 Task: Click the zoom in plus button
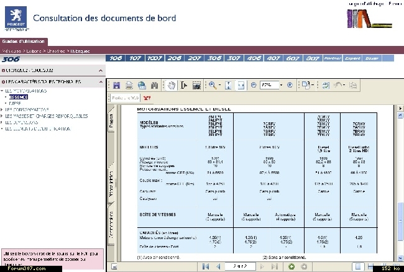[290, 85]
